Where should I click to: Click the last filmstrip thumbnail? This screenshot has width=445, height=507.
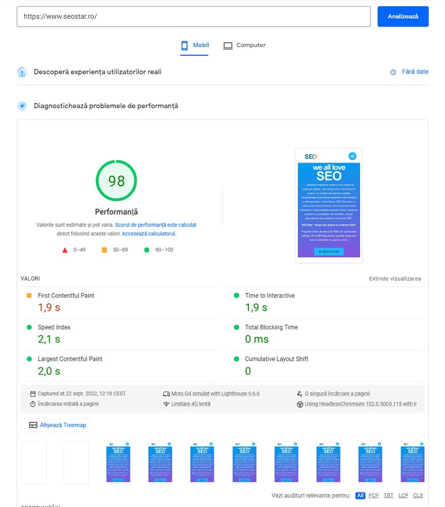[413, 462]
